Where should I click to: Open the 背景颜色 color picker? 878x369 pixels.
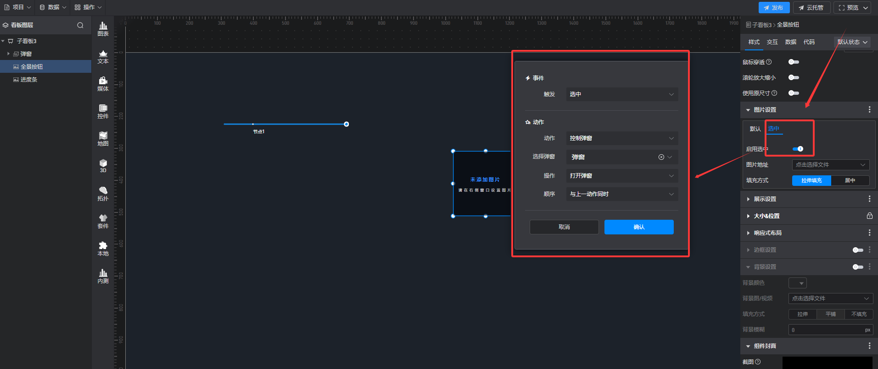click(x=797, y=283)
